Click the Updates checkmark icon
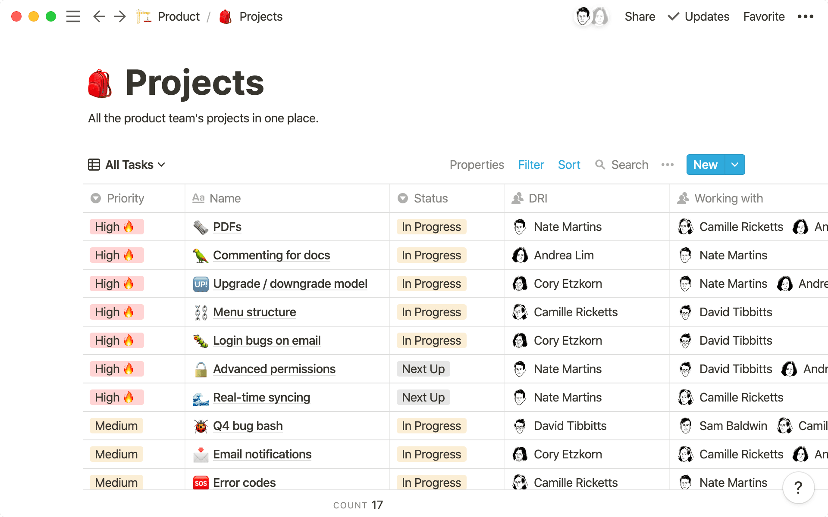Image resolution: width=828 pixels, height=517 pixels. [673, 16]
